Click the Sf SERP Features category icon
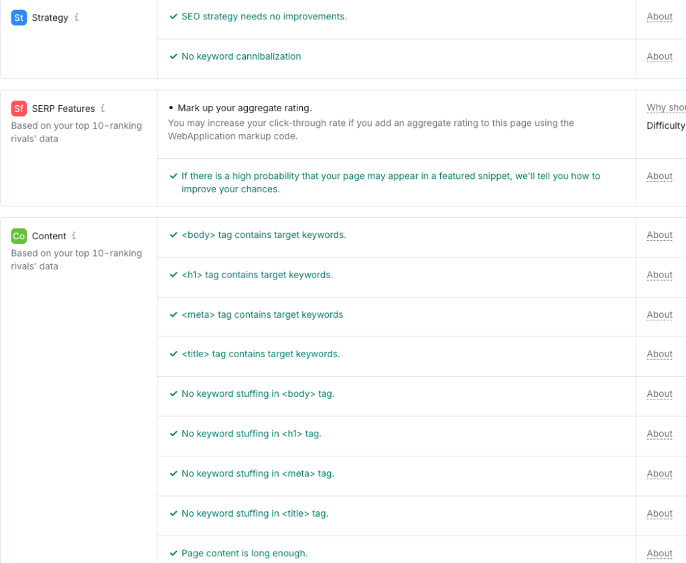The image size is (686, 563). tap(18, 108)
